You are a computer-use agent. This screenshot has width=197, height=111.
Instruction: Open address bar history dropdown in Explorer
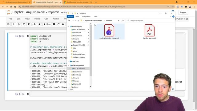[119, 21]
